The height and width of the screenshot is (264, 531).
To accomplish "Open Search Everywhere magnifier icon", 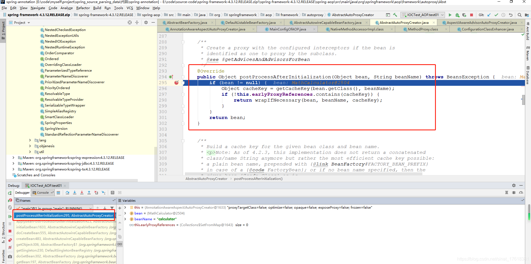I will 520,15.
